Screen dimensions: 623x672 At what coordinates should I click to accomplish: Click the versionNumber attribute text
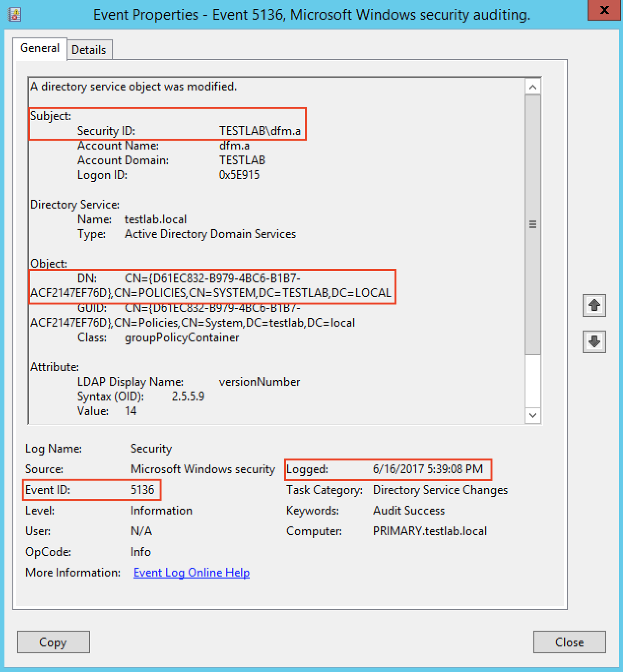click(259, 382)
